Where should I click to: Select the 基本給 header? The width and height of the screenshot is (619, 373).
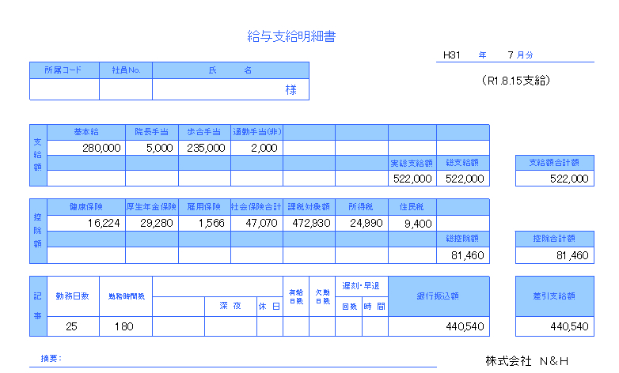(x=86, y=132)
